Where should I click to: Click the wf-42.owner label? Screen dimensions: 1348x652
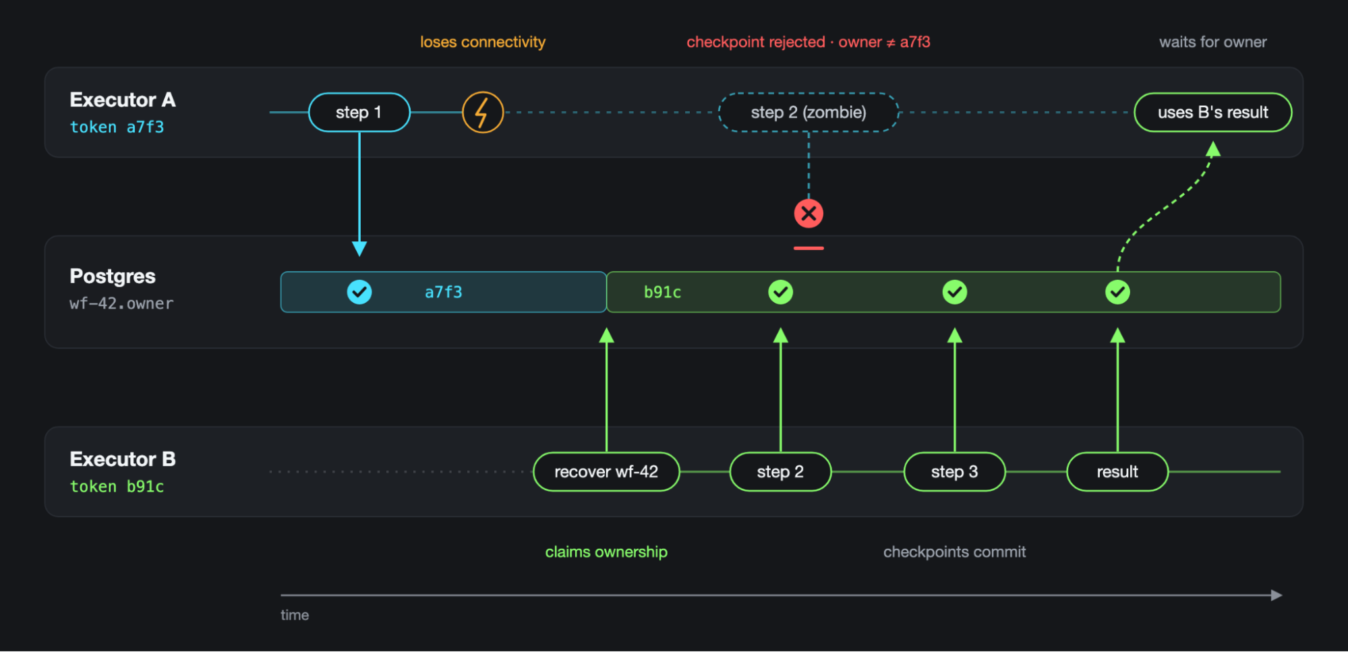tap(121, 303)
